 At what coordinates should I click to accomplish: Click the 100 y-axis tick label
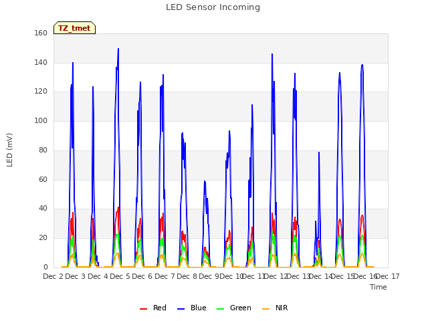click(x=41, y=120)
